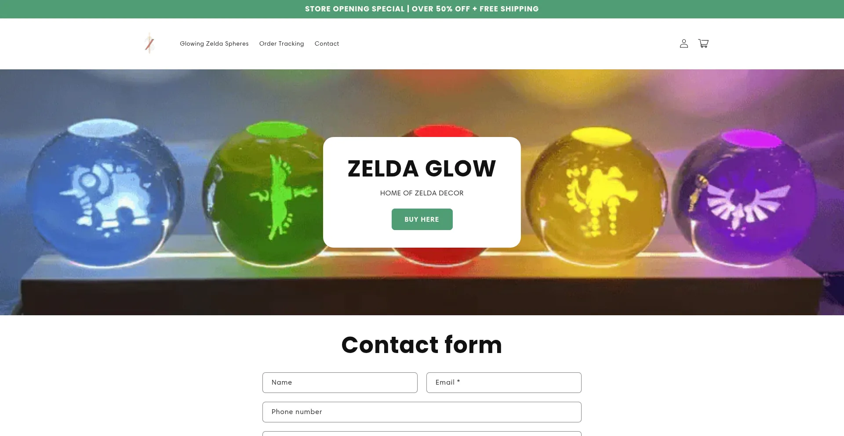Focus the Email input field
The image size is (844, 436).
click(504, 382)
